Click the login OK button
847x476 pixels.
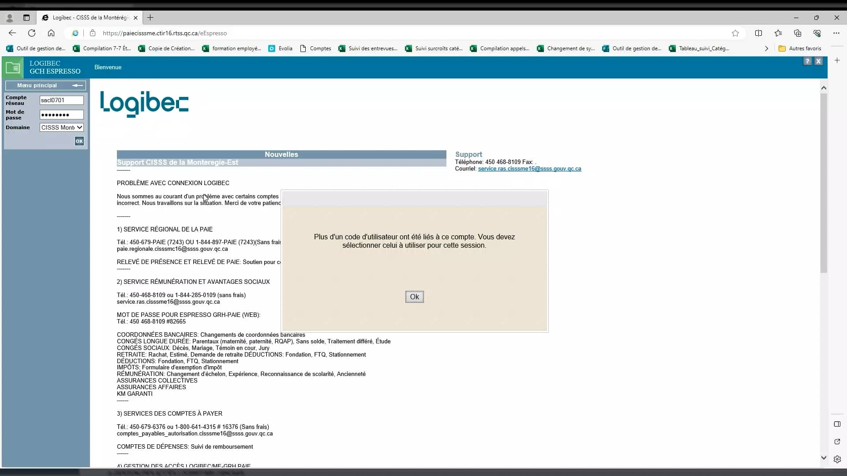coord(79,141)
